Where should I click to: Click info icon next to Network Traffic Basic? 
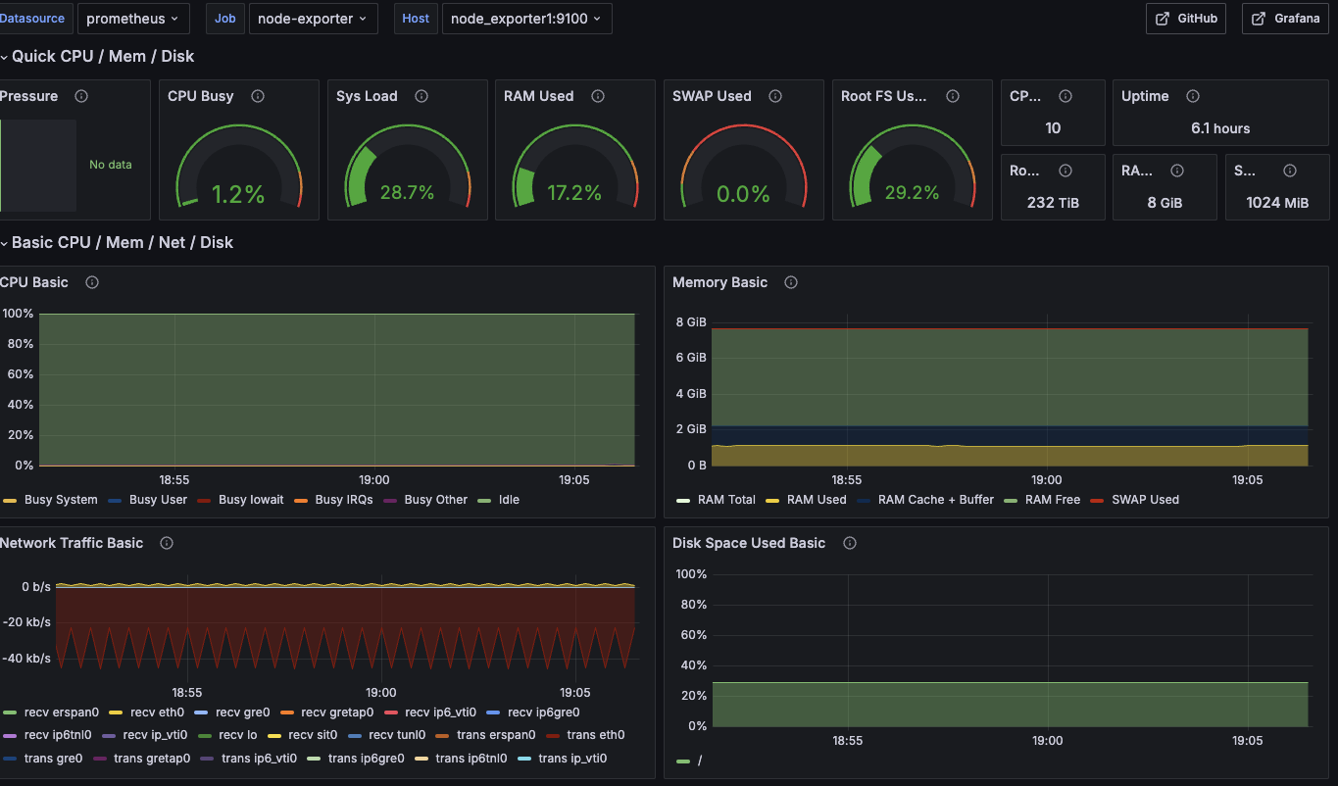167,543
